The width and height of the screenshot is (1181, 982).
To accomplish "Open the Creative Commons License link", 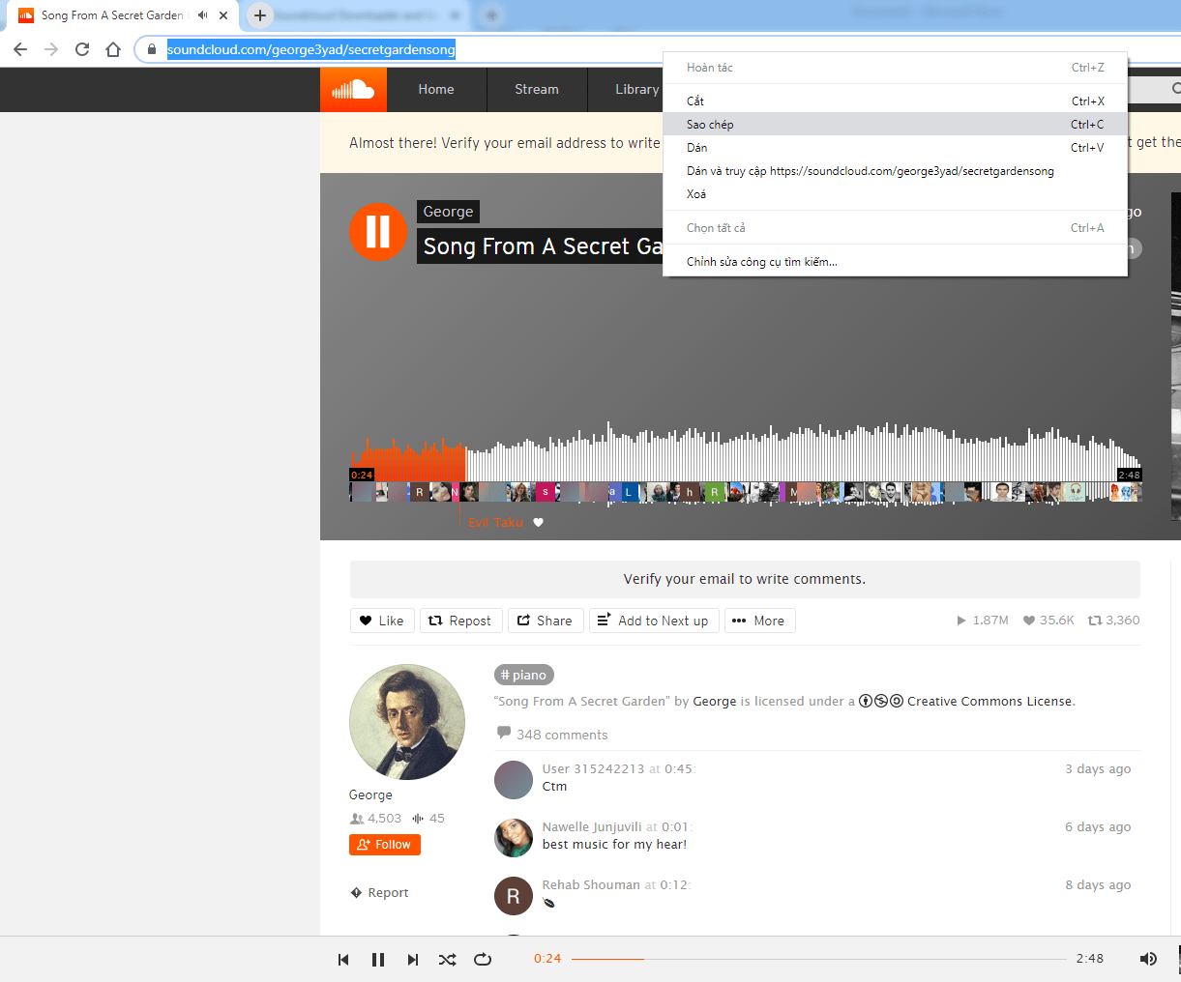I will point(990,702).
